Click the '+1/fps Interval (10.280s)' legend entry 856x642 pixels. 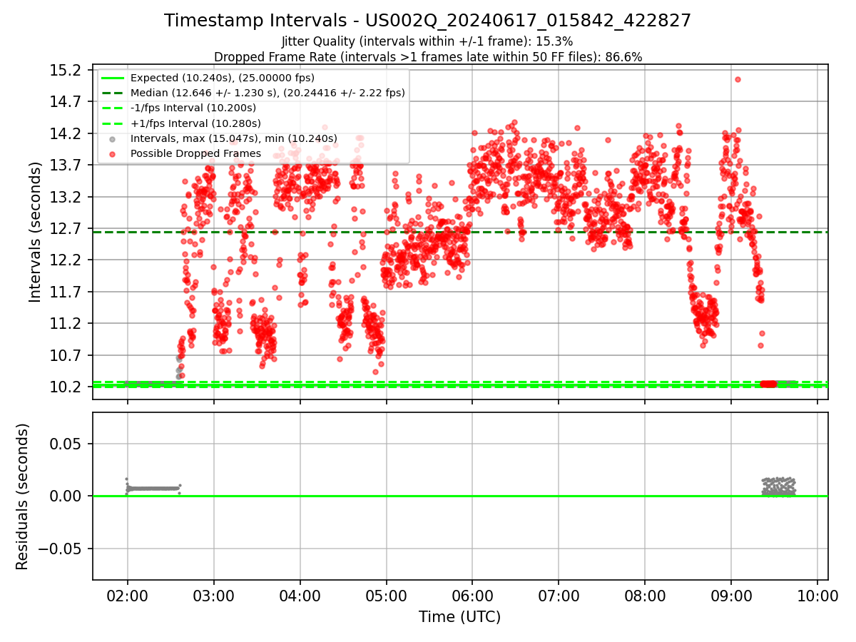(194, 123)
